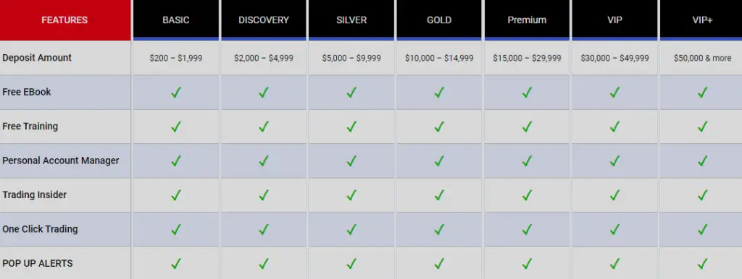Select the VIP+ account header
This screenshot has width=742, height=279.
(x=701, y=20)
